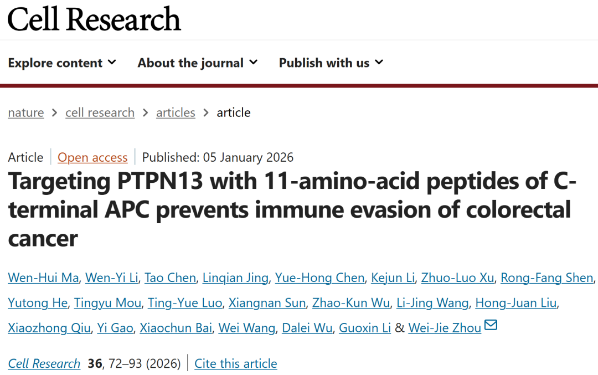Click Cite this article

[235, 363]
